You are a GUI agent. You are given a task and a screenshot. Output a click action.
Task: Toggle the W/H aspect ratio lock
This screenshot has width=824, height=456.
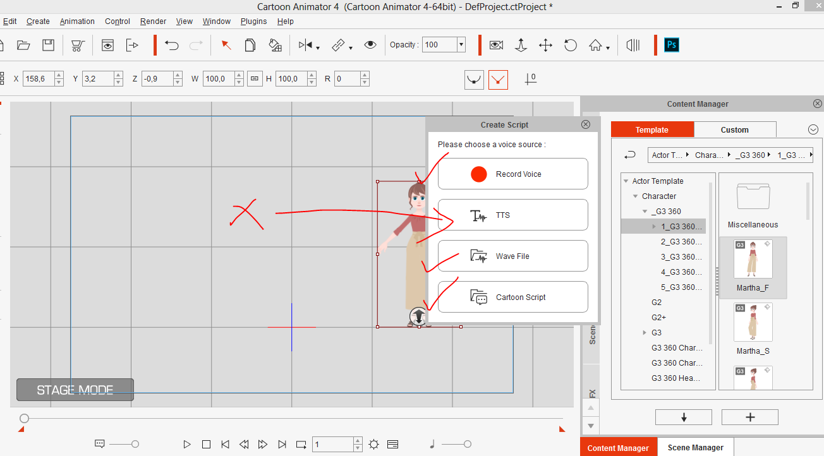[255, 79]
